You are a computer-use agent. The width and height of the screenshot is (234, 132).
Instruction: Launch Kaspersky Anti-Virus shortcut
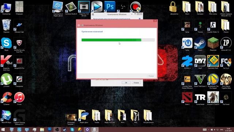(6, 62)
